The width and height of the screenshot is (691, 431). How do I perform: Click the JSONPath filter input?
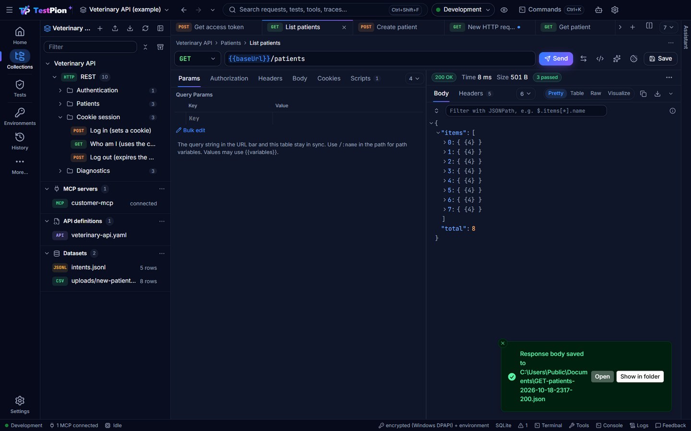point(526,111)
